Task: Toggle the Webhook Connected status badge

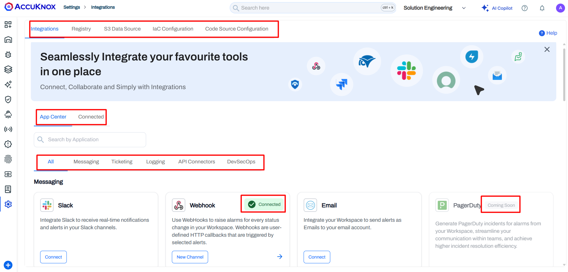Action: point(263,204)
